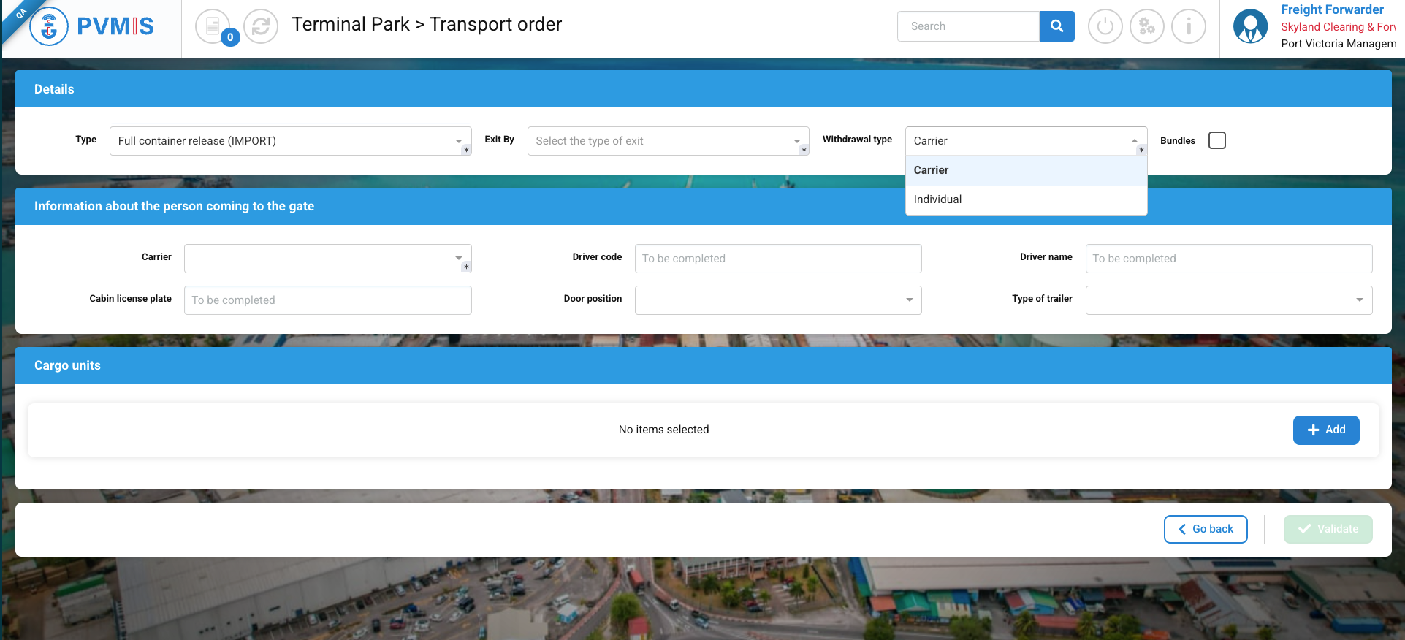
Task: Click into the Driver code field
Action: (777, 259)
